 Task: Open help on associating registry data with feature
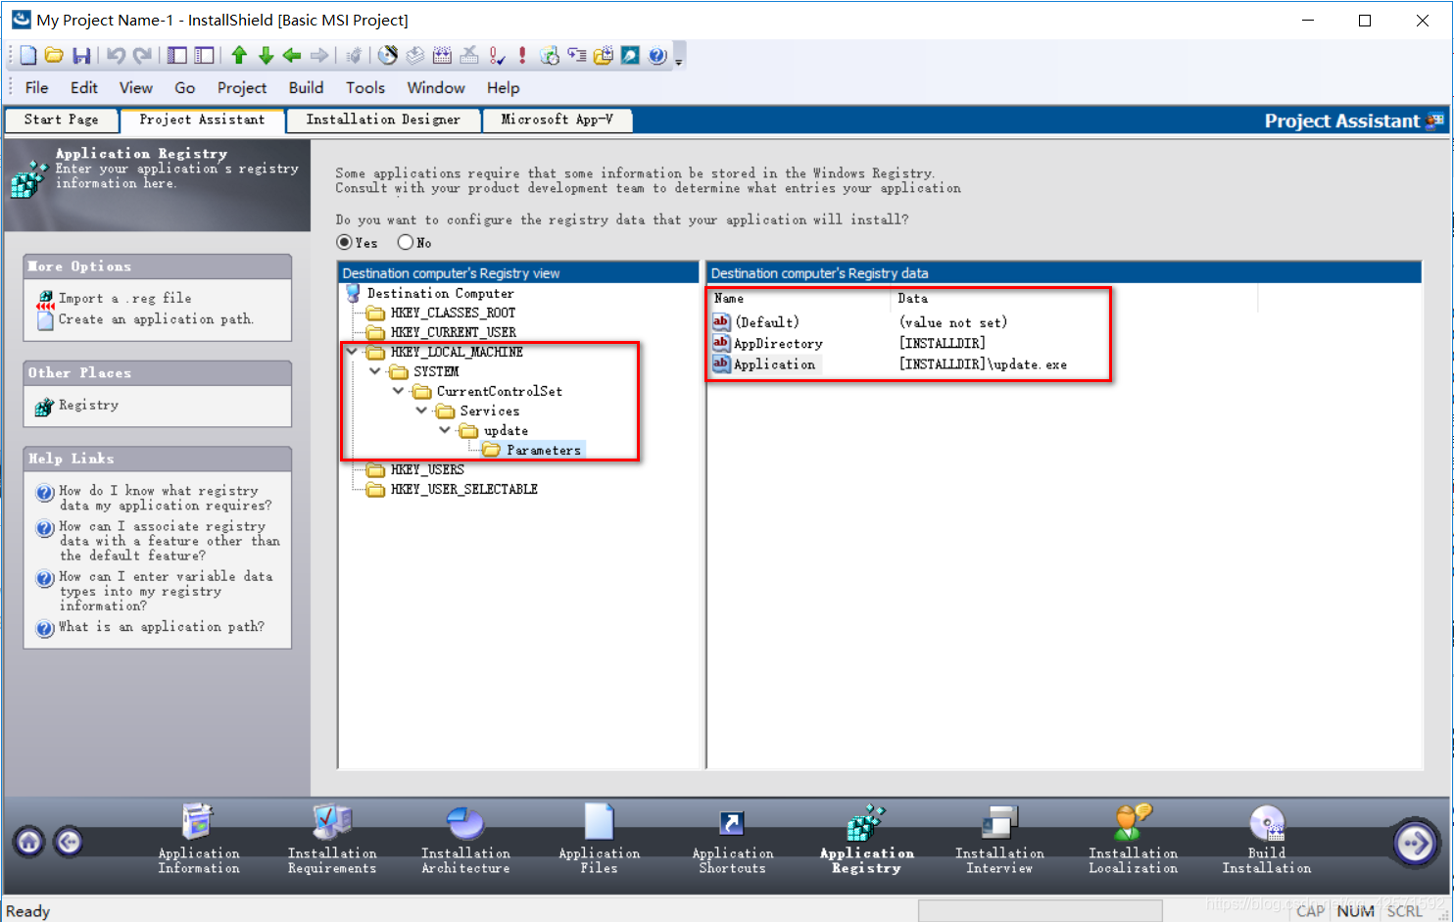(x=169, y=541)
